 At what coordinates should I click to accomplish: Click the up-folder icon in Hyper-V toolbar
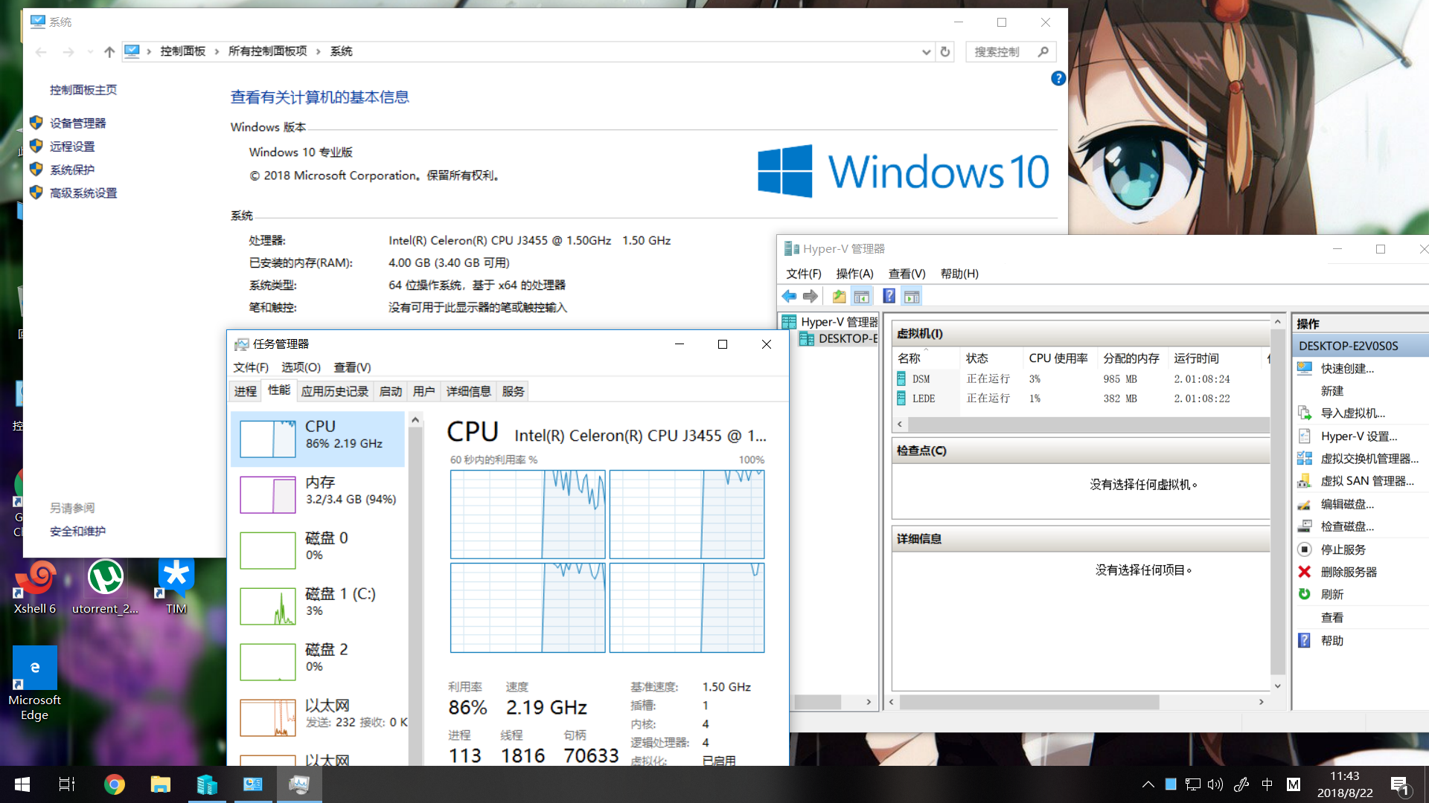coord(839,297)
